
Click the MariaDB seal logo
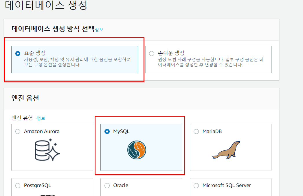226,150
